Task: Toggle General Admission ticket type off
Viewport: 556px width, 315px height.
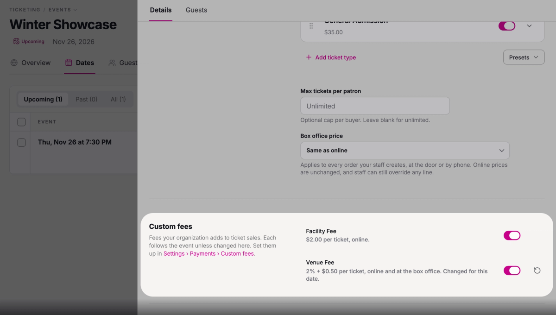Action: coord(507,26)
